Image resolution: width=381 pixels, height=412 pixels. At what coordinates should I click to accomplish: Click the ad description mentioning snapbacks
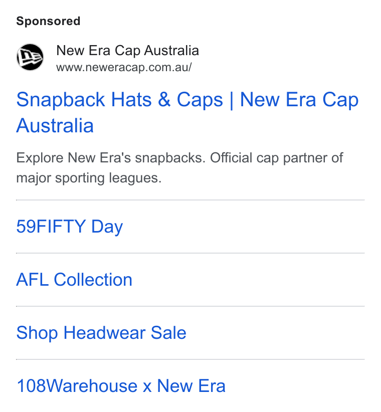click(179, 168)
